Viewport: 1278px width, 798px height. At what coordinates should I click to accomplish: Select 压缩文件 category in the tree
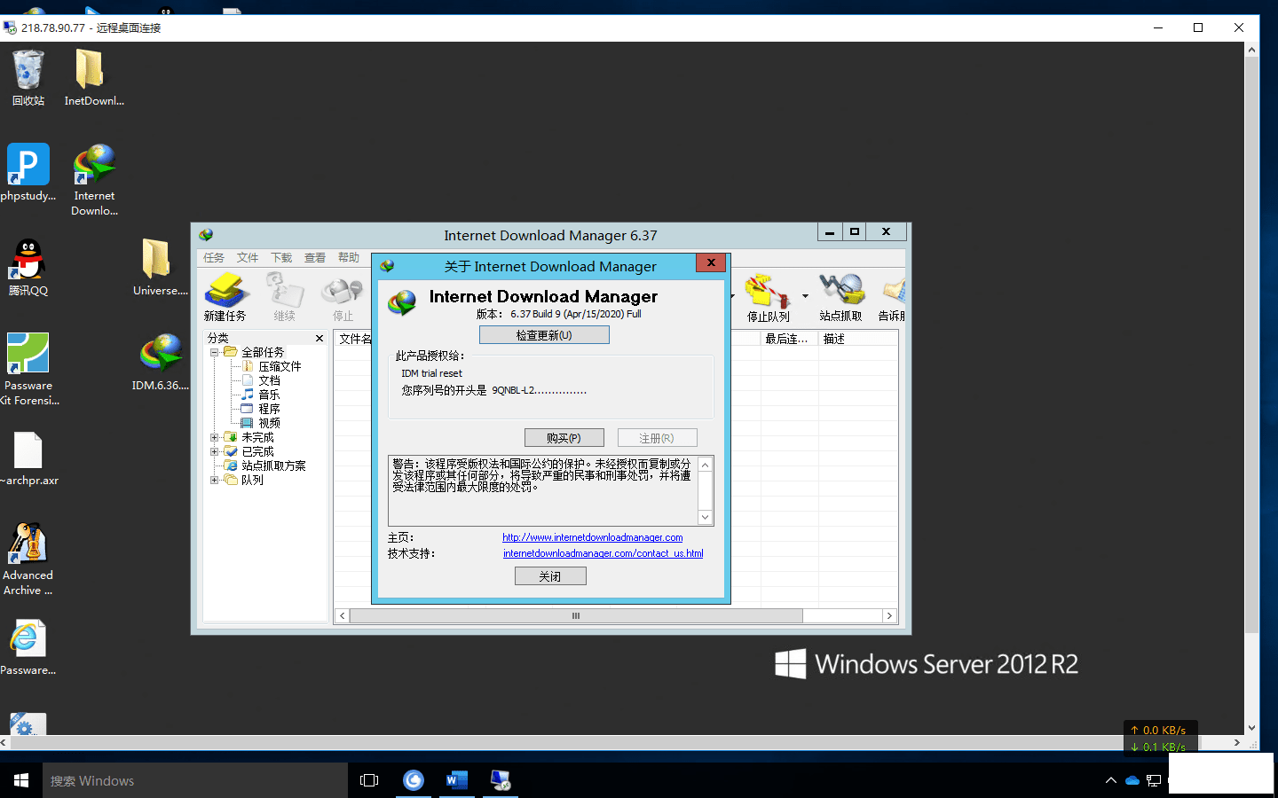point(280,366)
